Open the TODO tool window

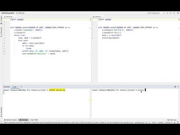click(34, 120)
